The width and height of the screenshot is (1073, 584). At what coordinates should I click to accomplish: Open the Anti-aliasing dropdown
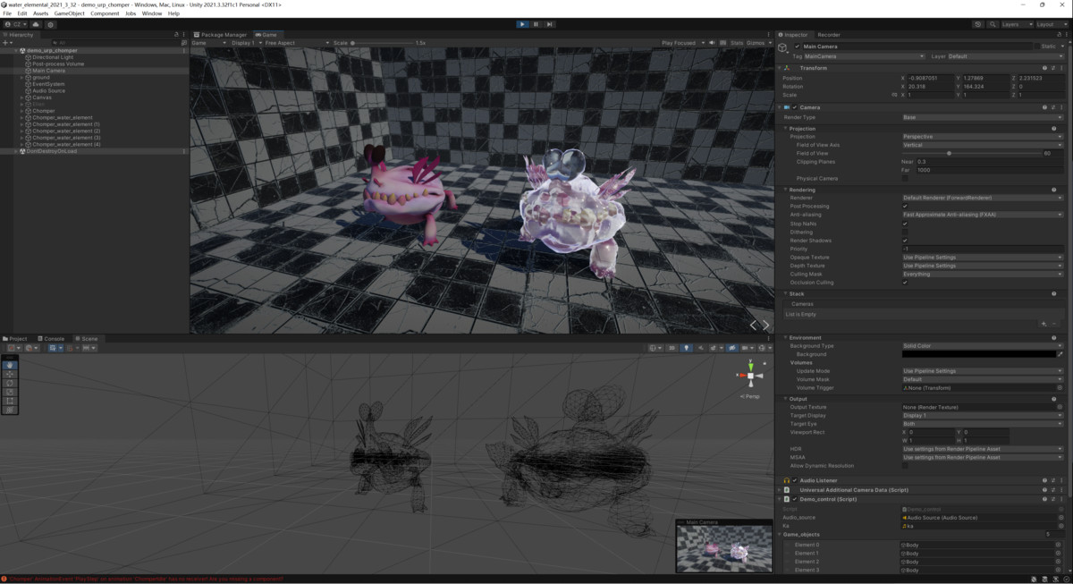click(982, 215)
